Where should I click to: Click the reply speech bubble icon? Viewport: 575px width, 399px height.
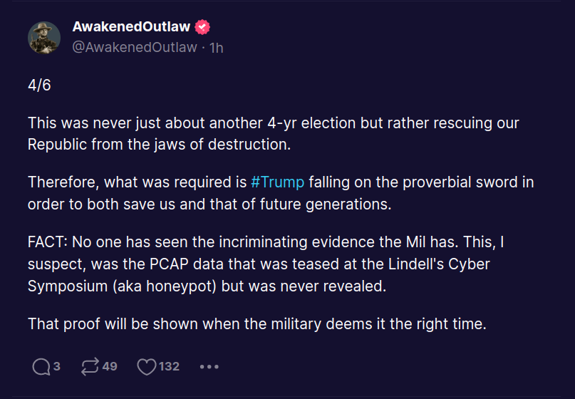(x=42, y=366)
